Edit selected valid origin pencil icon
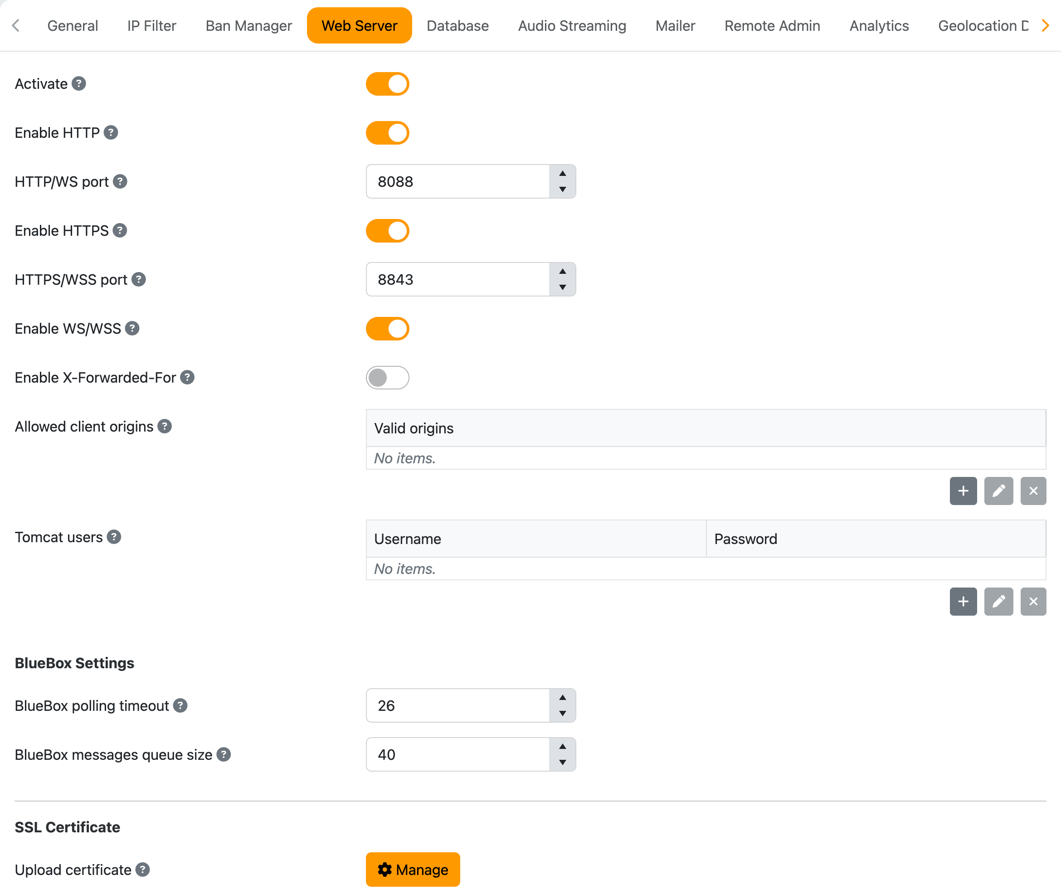Viewport: 1061px width, 894px height. click(x=998, y=491)
